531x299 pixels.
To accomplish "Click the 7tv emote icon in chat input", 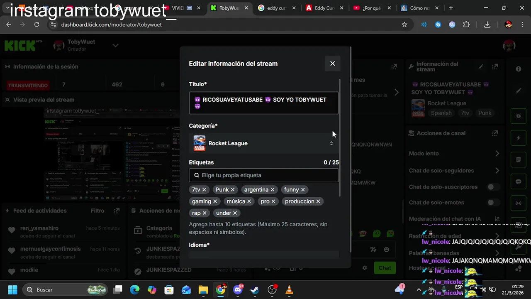I will (x=373, y=250).
